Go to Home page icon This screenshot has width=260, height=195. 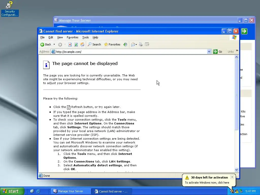[x=82, y=44]
